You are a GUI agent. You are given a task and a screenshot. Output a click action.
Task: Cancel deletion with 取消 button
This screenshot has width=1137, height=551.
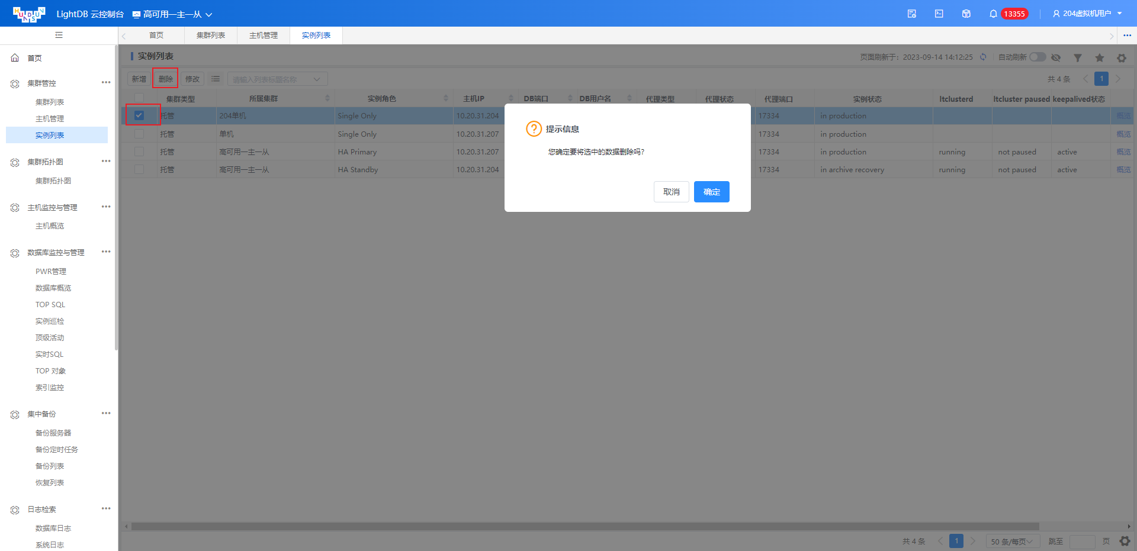[x=672, y=192]
